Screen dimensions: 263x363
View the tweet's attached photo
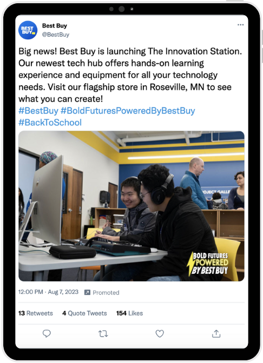pyautogui.click(x=131, y=206)
